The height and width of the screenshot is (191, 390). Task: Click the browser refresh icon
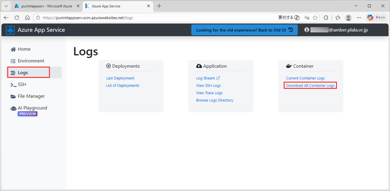coord(17,18)
